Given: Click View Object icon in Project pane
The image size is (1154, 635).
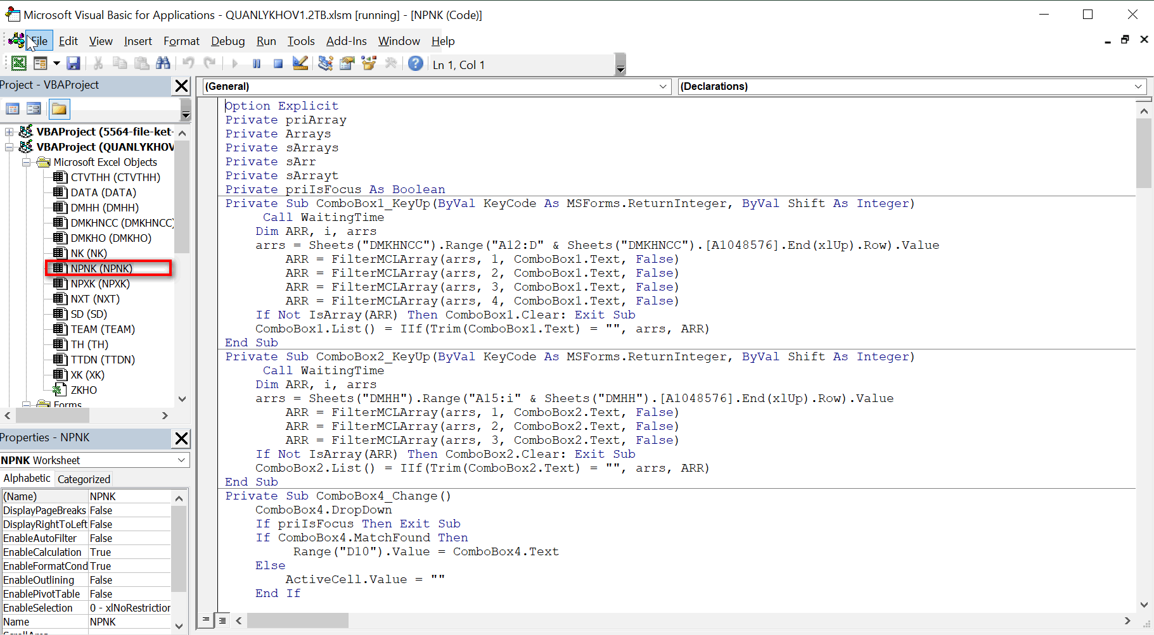Looking at the screenshot, I should (x=34, y=109).
